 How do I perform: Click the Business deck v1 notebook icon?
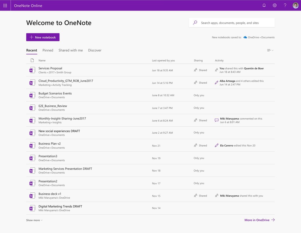(x=32, y=196)
